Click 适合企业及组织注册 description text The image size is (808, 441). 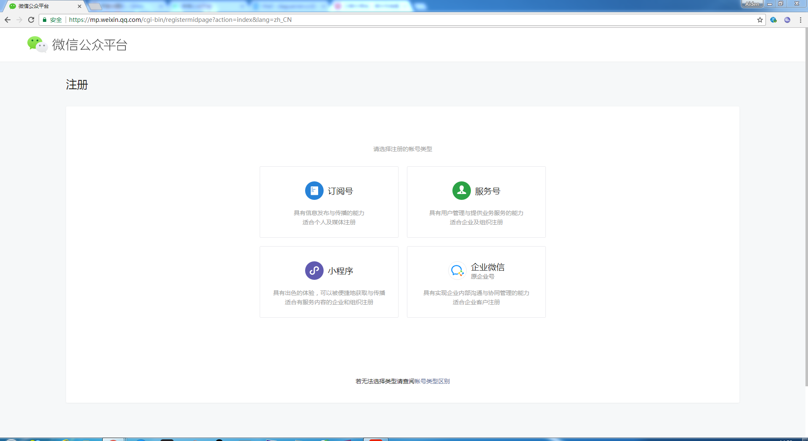[x=476, y=222]
